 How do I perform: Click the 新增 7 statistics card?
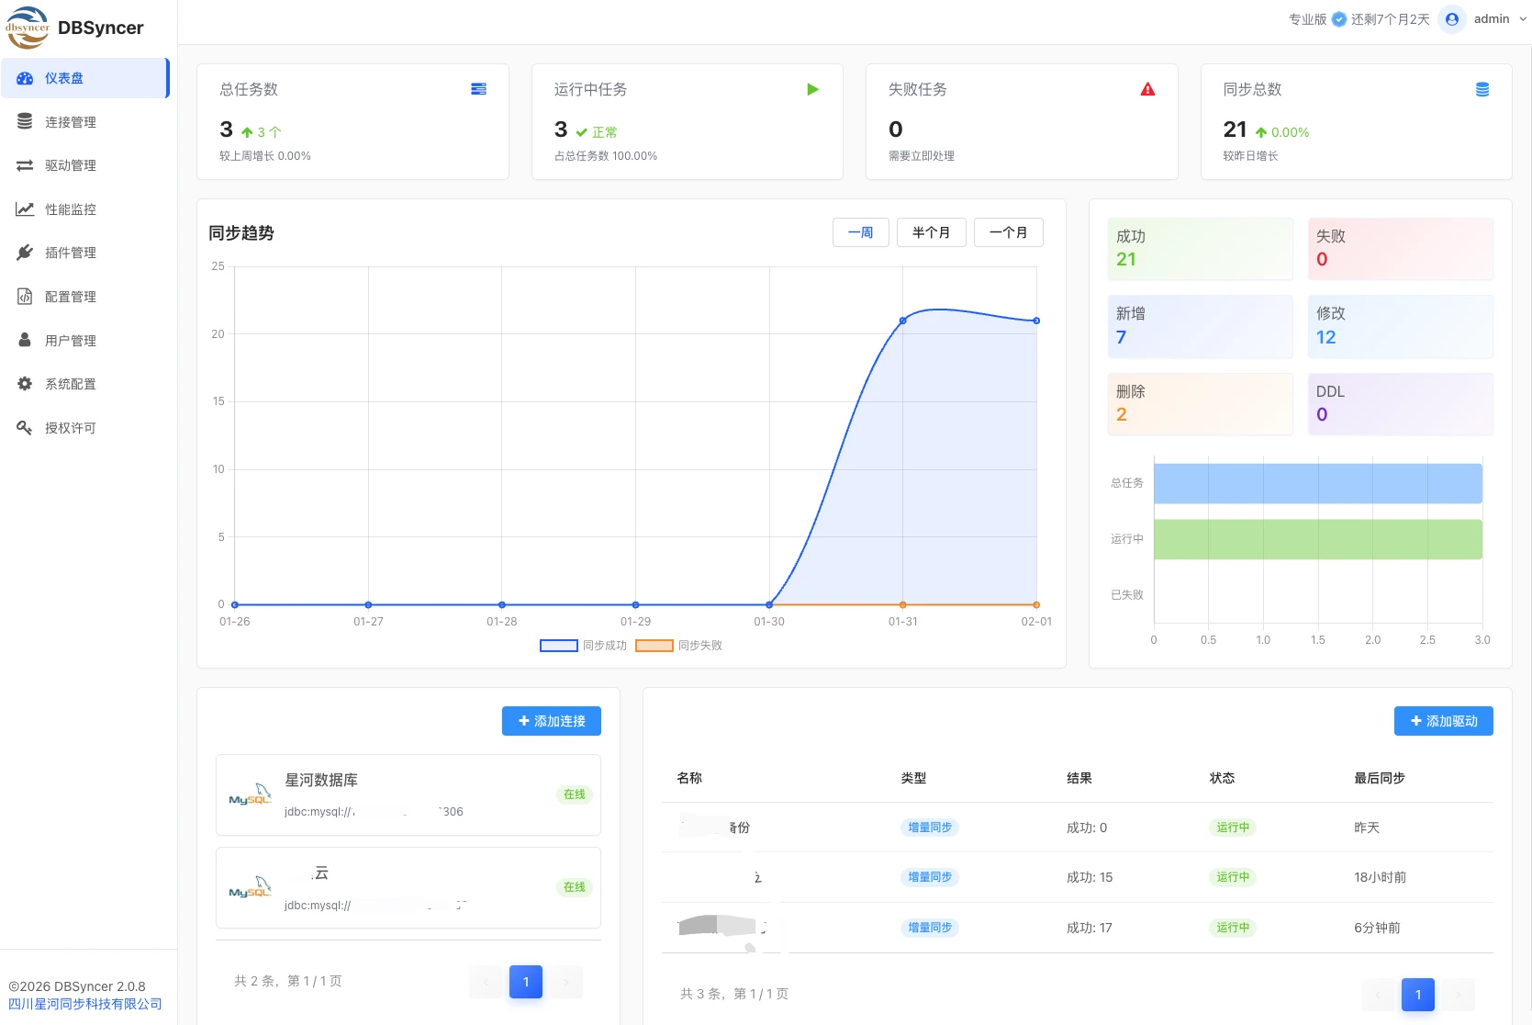coord(1201,327)
